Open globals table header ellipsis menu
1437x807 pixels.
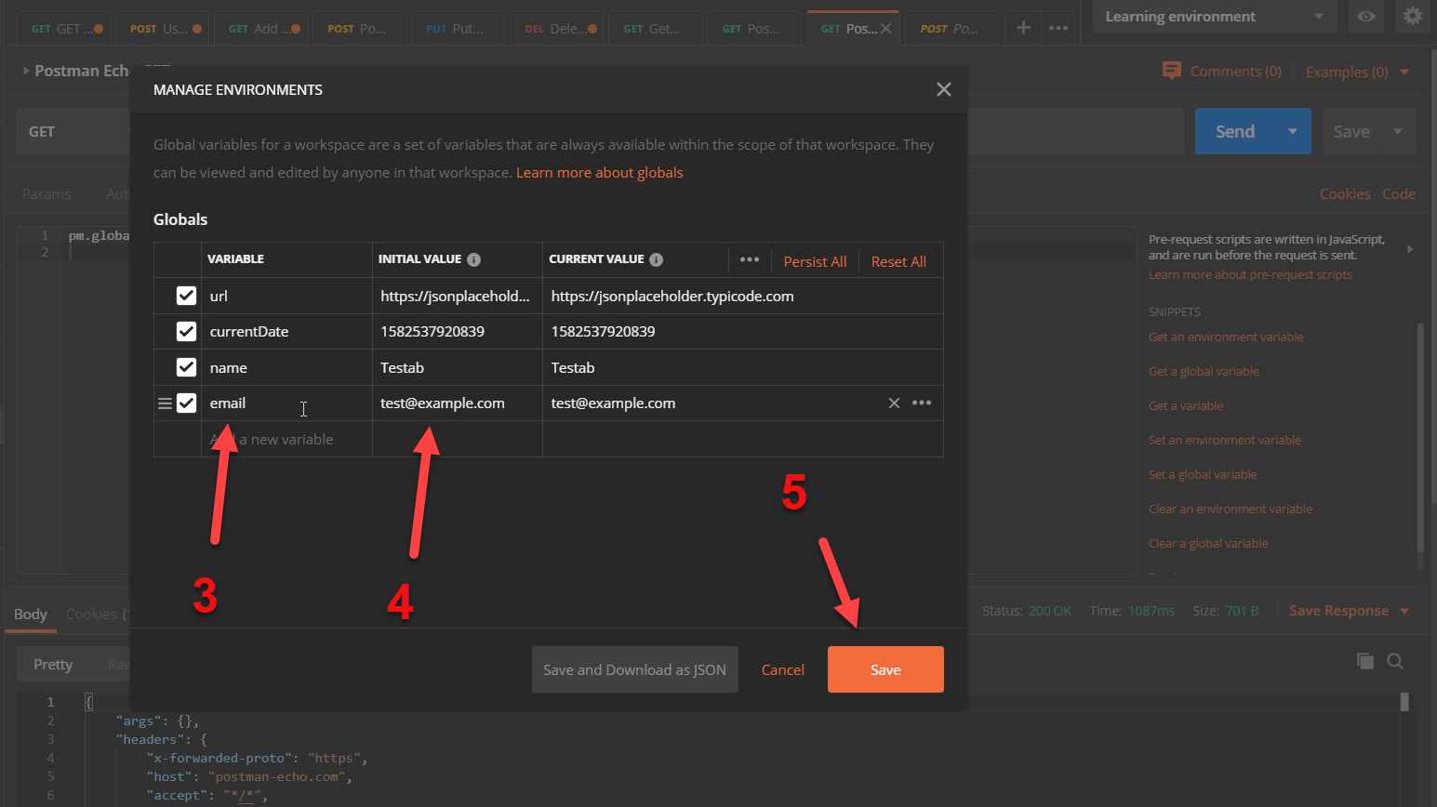[x=750, y=259]
